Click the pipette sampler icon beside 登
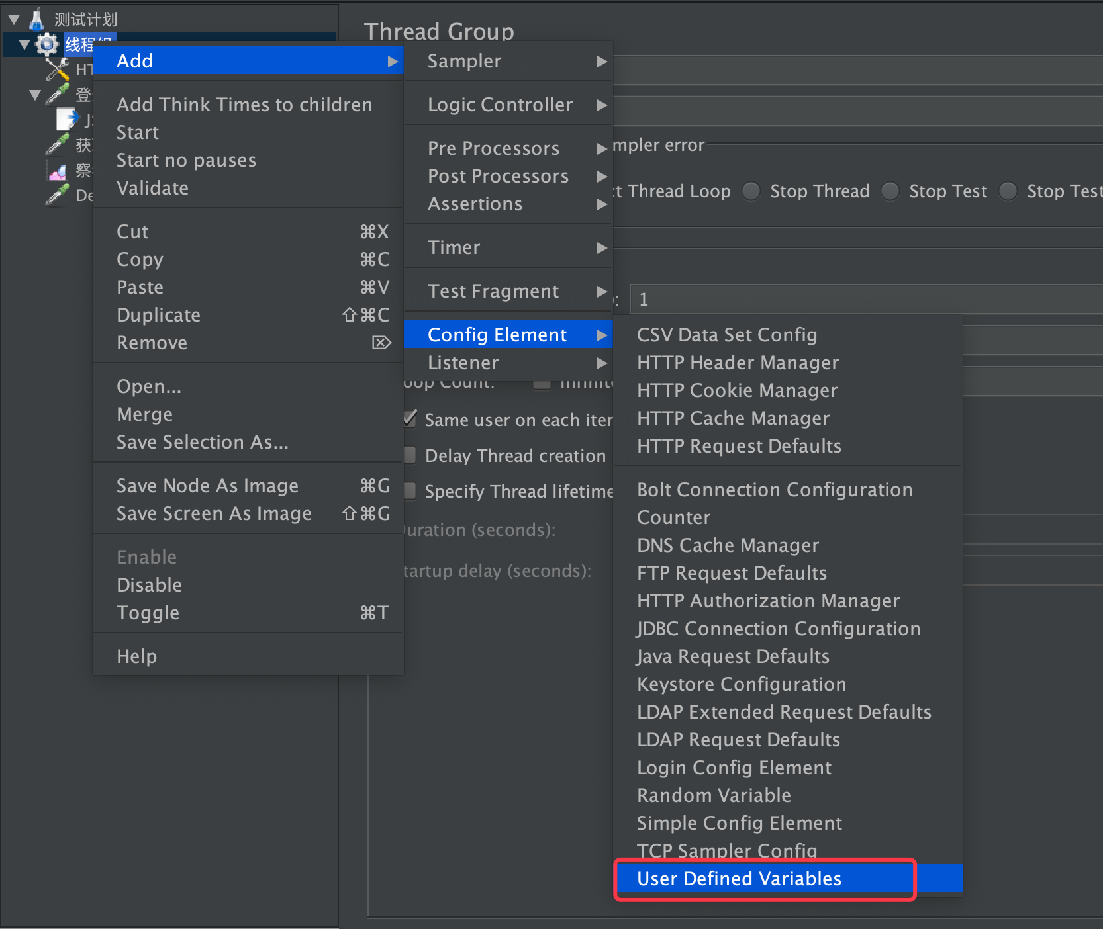 click(x=58, y=94)
